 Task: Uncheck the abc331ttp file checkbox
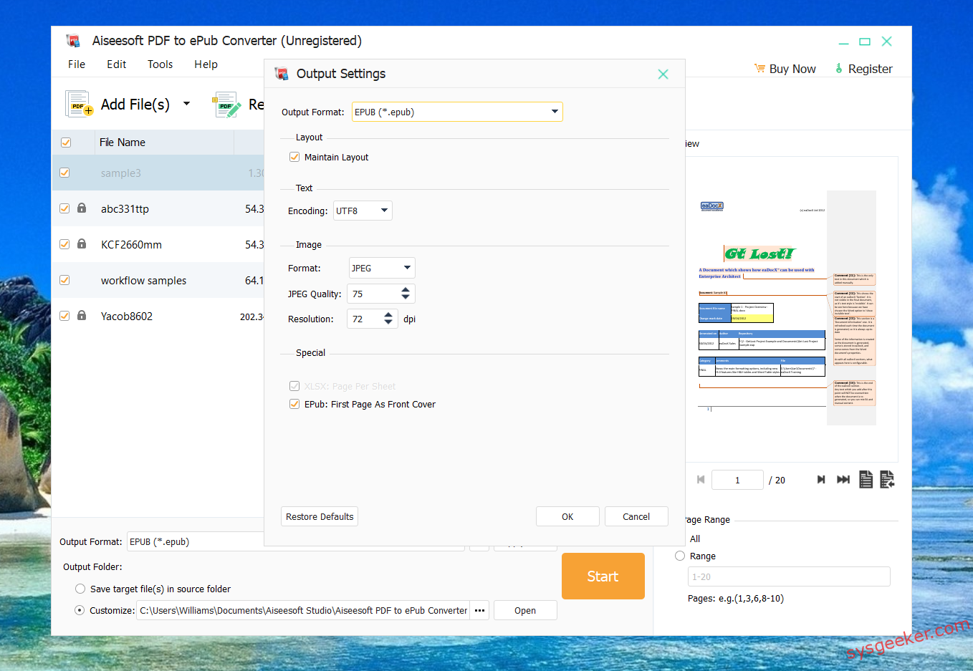[64, 208]
